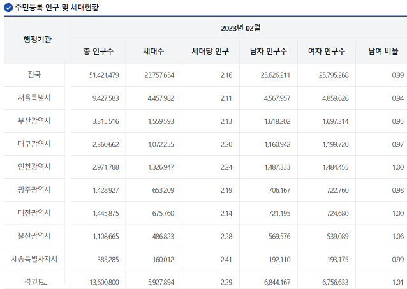Click the 대전광역시 row label
This screenshot has height=289, width=407.
click(34, 213)
